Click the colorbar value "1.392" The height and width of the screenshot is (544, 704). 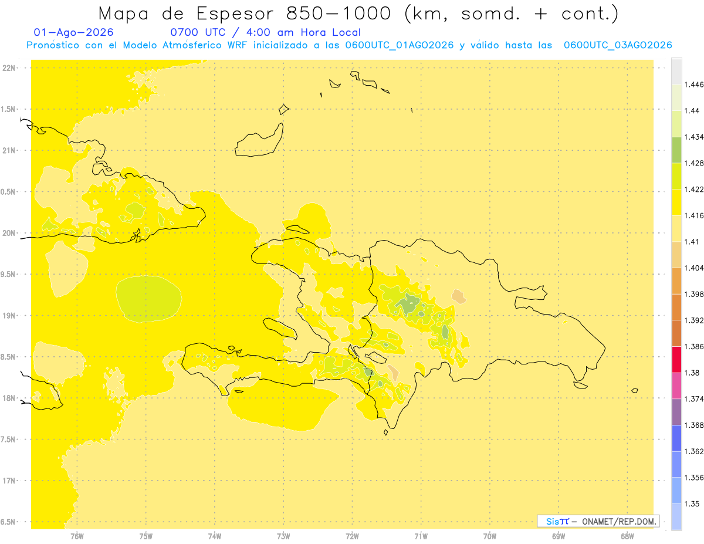point(694,320)
